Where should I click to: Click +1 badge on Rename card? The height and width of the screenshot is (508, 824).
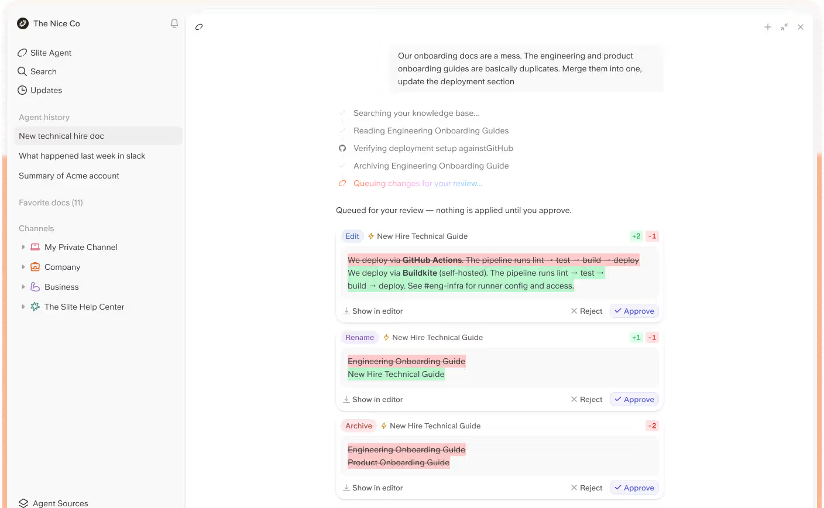(x=636, y=338)
